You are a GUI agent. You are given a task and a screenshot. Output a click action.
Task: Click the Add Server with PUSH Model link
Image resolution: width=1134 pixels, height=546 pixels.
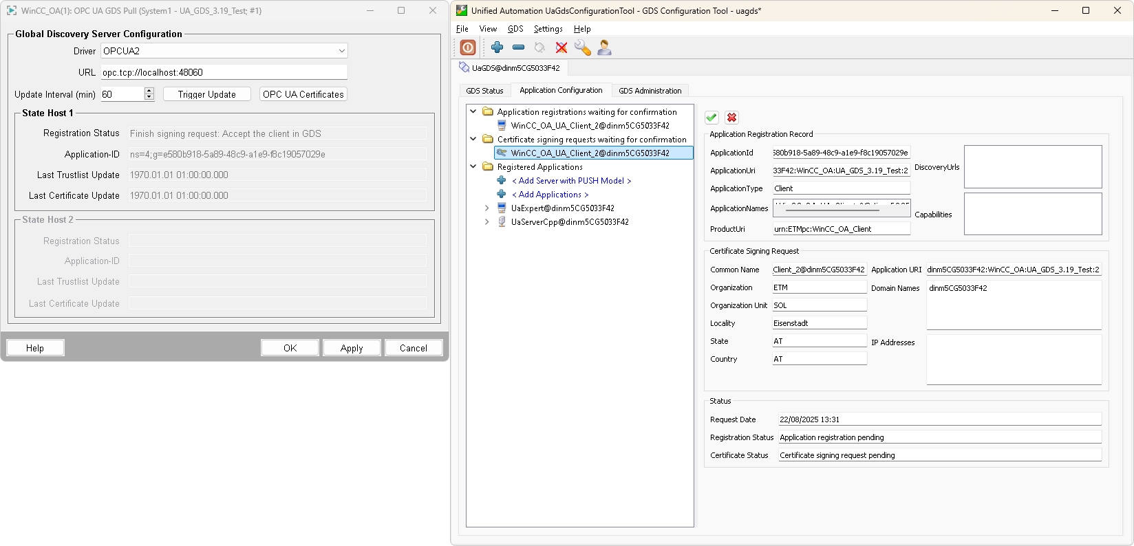tap(571, 181)
